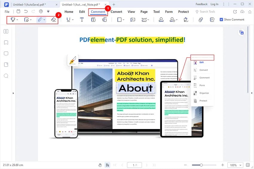
Task: Open the Custom Stamp tool
Action: pyautogui.click(x=172, y=20)
